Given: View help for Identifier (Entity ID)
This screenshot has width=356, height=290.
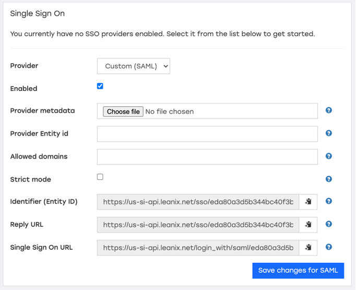Looking at the screenshot, I should pos(328,201).
